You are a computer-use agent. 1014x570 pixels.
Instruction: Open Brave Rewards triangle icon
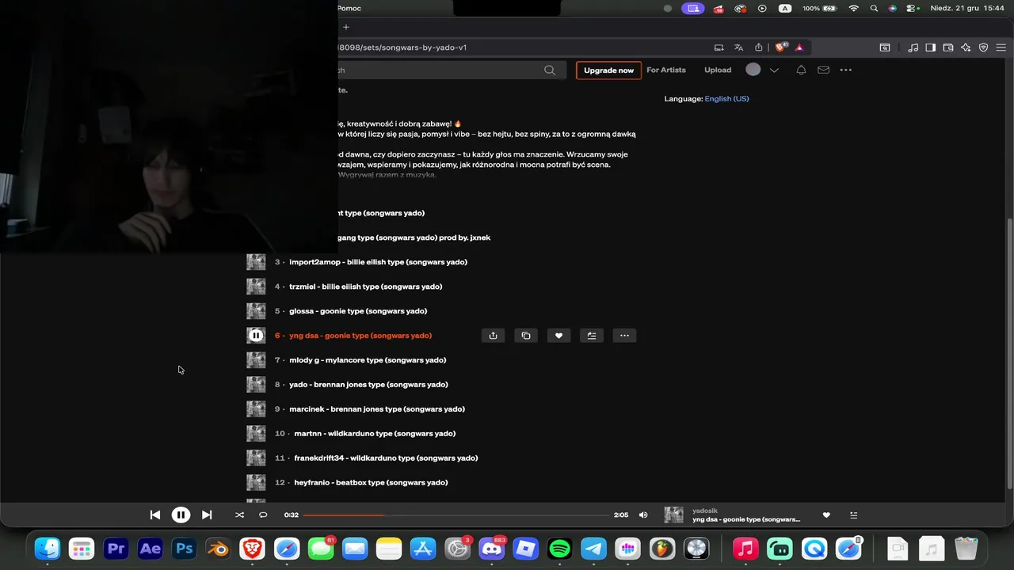tap(799, 47)
